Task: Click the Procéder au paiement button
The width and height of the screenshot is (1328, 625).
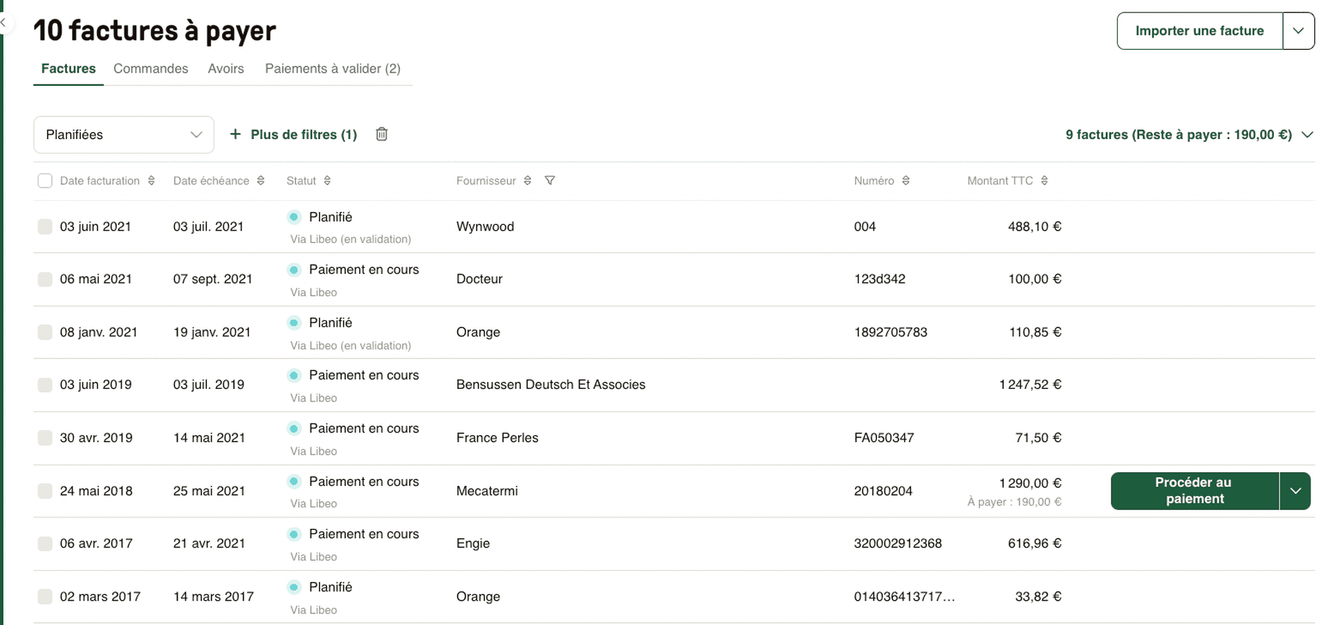Action: [x=1193, y=491]
